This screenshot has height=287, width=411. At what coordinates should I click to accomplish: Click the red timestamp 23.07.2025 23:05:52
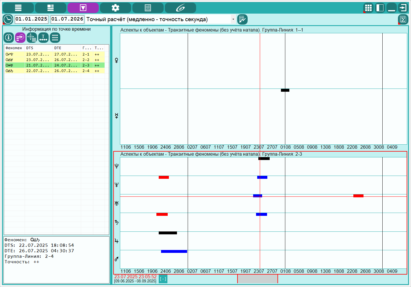pyautogui.click(x=135, y=277)
